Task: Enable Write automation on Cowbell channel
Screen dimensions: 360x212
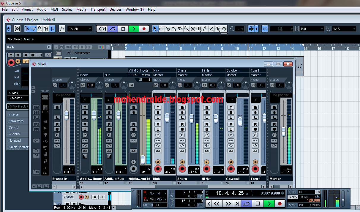Action: point(231,129)
